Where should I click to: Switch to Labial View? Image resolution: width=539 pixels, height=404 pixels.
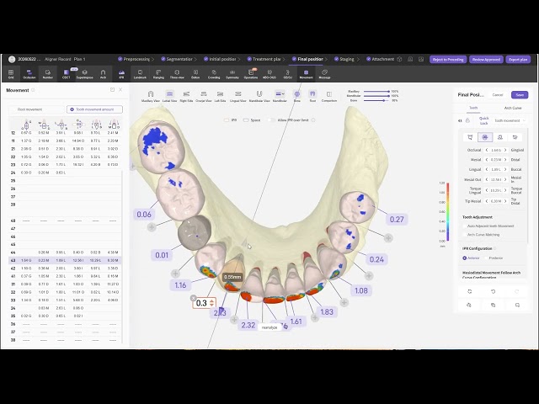click(x=169, y=97)
